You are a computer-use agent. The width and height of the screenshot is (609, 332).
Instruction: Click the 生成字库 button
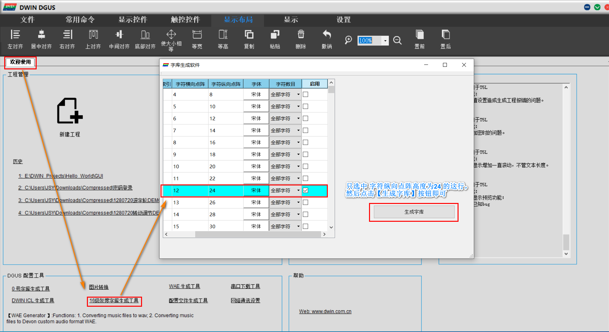click(x=414, y=212)
